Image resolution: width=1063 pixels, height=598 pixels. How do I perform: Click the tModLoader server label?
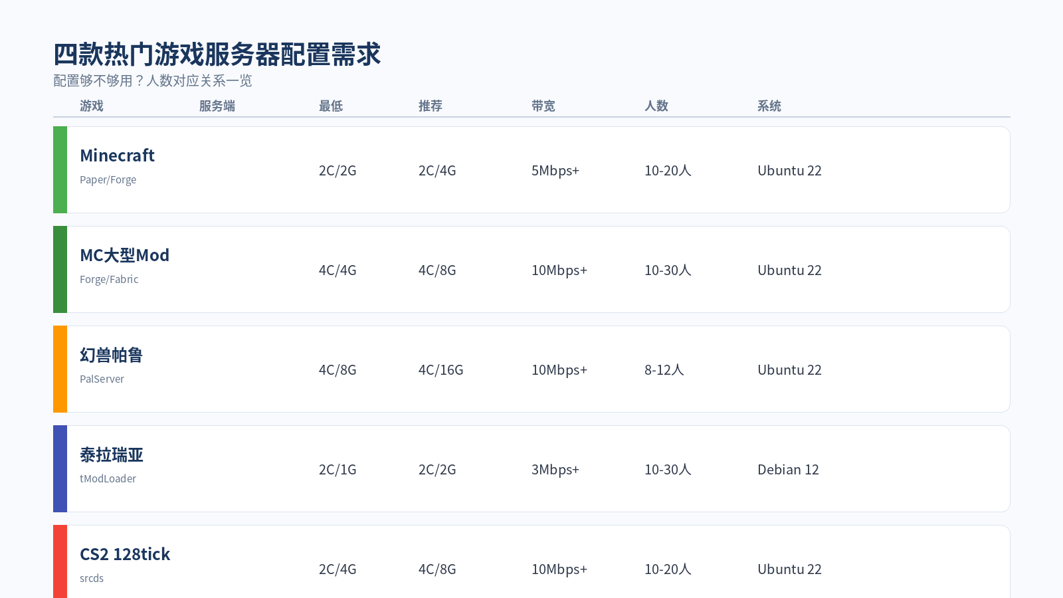click(x=108, y=479)
